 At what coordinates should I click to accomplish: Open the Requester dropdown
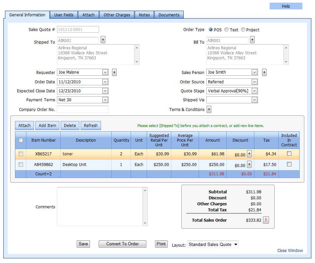105,72
